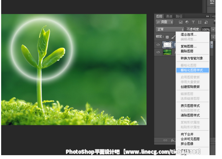The image size is (222, 159).
Task: Hide the green background layer via eye icon
Action: coord(158,52)
